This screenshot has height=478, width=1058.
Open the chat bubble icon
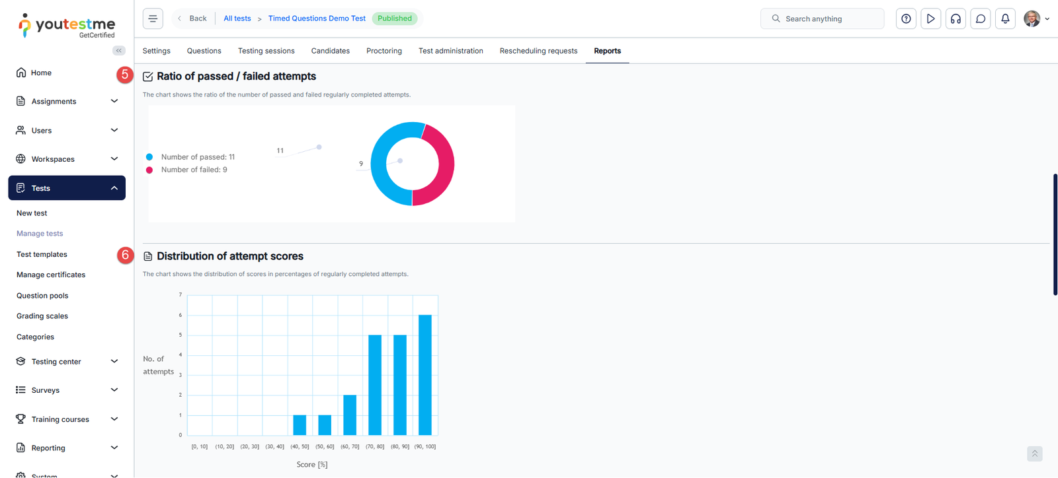pos(981,18)
